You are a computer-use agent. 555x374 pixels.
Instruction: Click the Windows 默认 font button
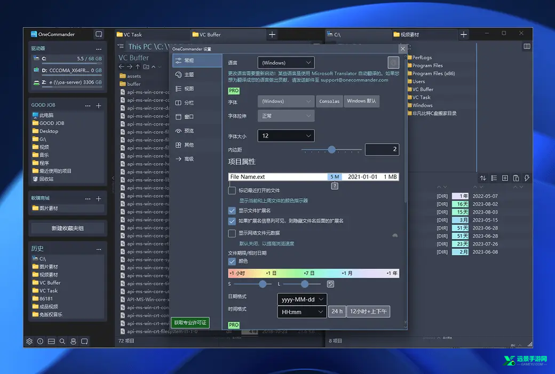pyautogui.click(x=362, y=101)
